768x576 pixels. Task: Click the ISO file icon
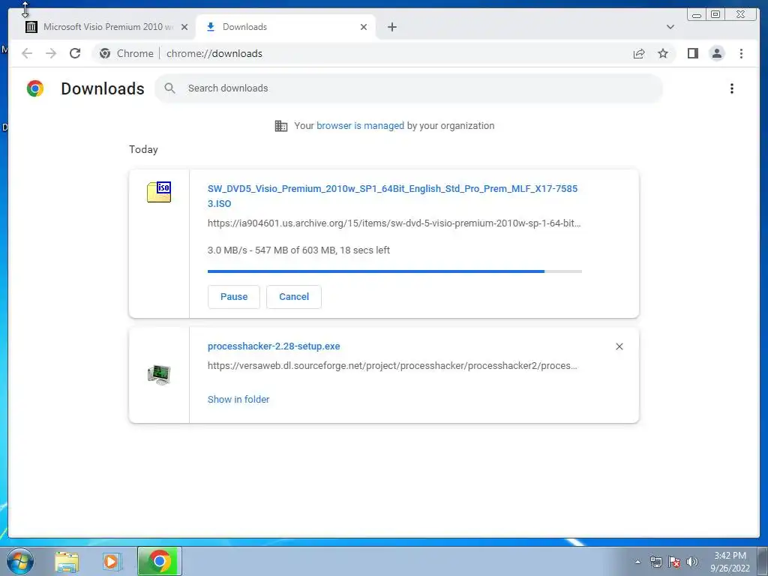[159, 191]
